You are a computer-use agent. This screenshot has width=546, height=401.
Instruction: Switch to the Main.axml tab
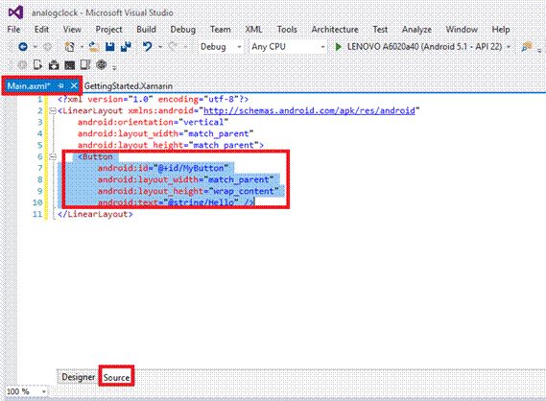[x=29, y=85]
